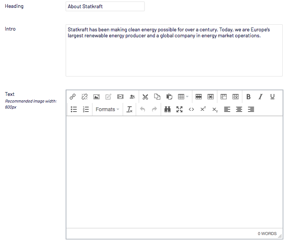This screenshot has height=241, width=286.
Task: Toggle underline formatting
Action: click(272, 97)
